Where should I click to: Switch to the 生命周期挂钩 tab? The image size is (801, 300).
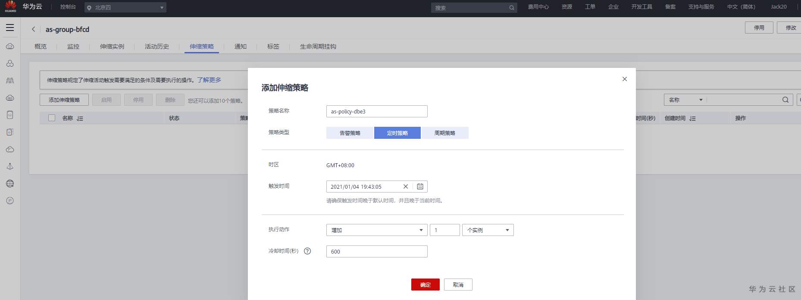coord(318,46)
